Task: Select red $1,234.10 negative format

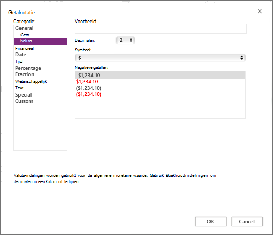Action: 87,82
